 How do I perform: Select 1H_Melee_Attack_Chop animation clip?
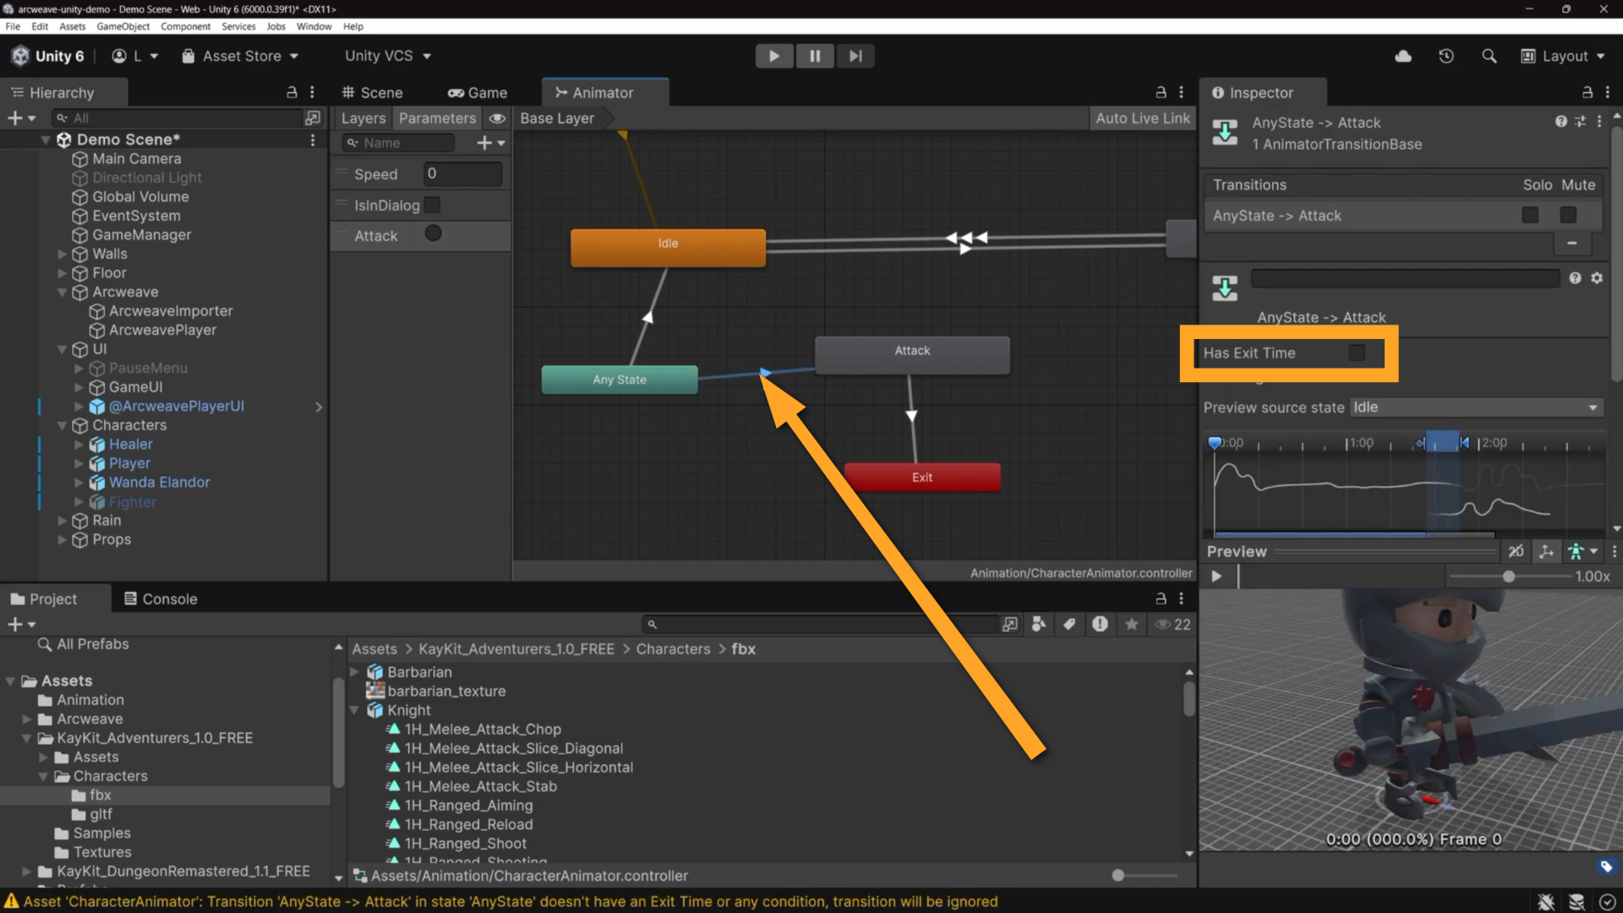click(x=483, y=730)
